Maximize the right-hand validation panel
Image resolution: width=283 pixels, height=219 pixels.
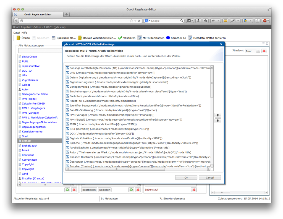(x=267, y=43)
